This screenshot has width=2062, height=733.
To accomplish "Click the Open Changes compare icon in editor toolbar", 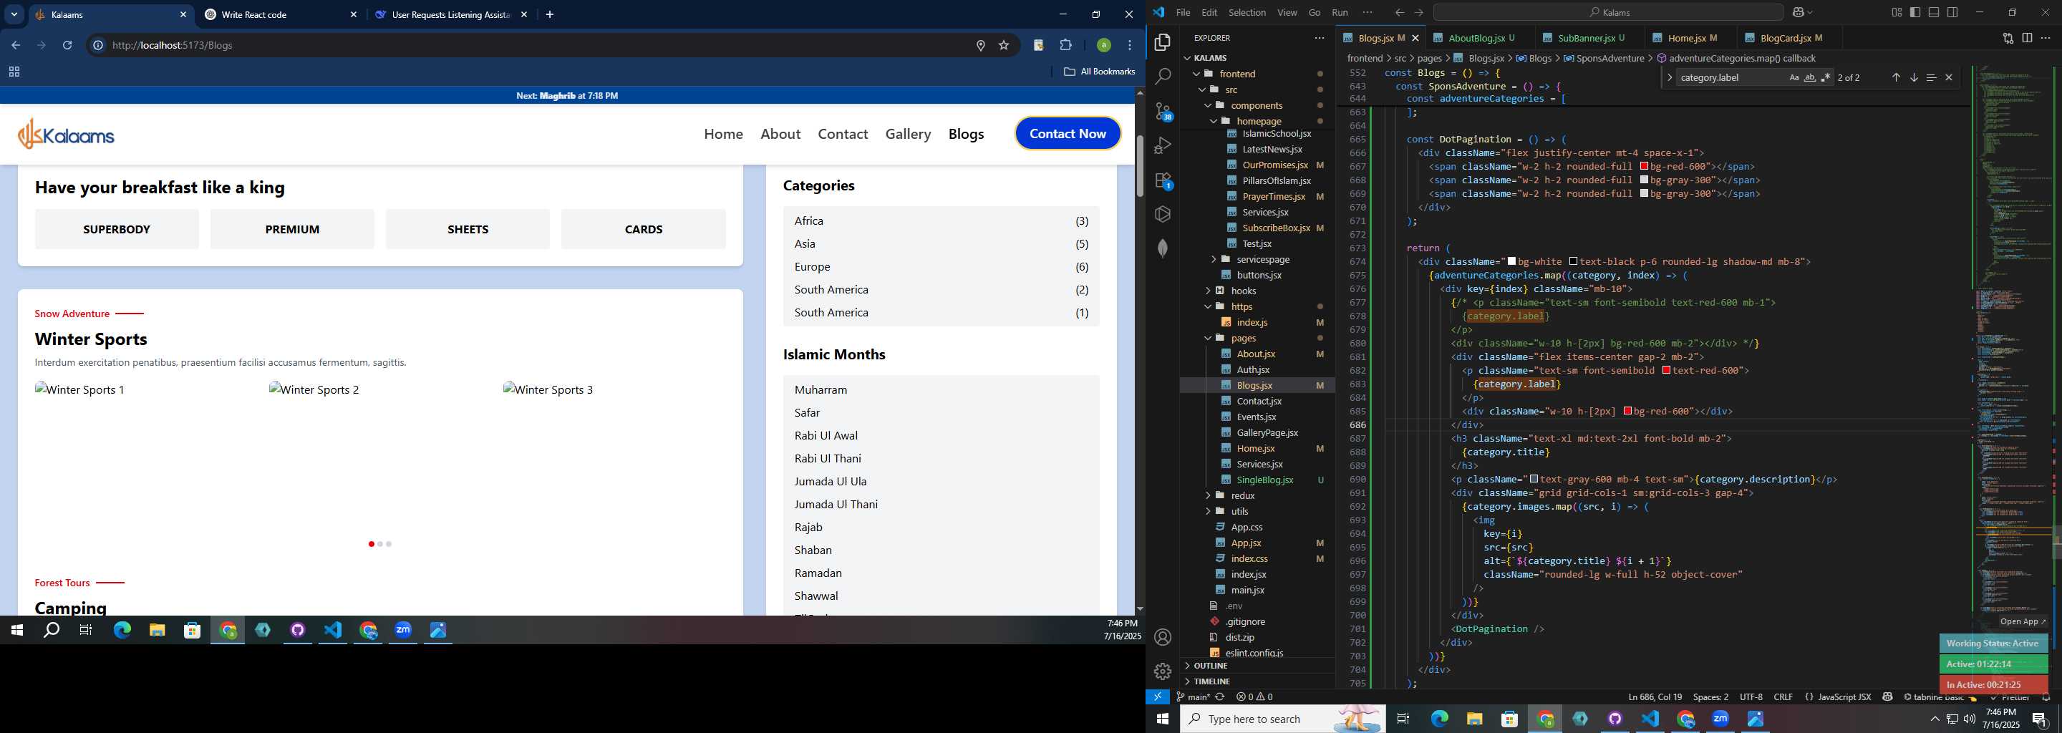I will click(x=2008, y=38).
